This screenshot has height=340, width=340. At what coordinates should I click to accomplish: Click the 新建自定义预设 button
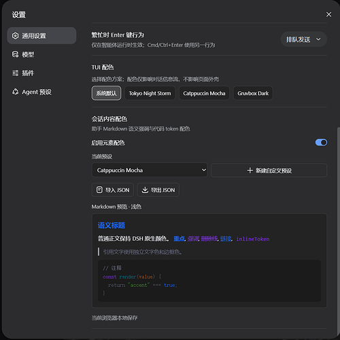(x=269, y=170)
